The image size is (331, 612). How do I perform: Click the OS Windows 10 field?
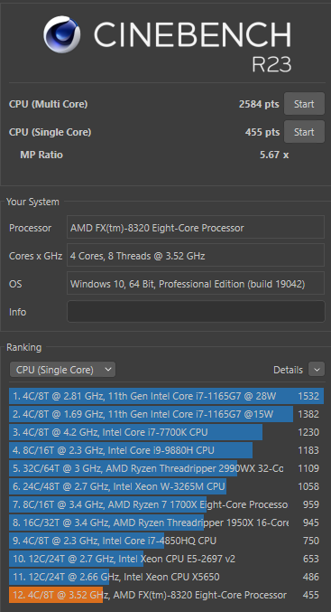196,284
